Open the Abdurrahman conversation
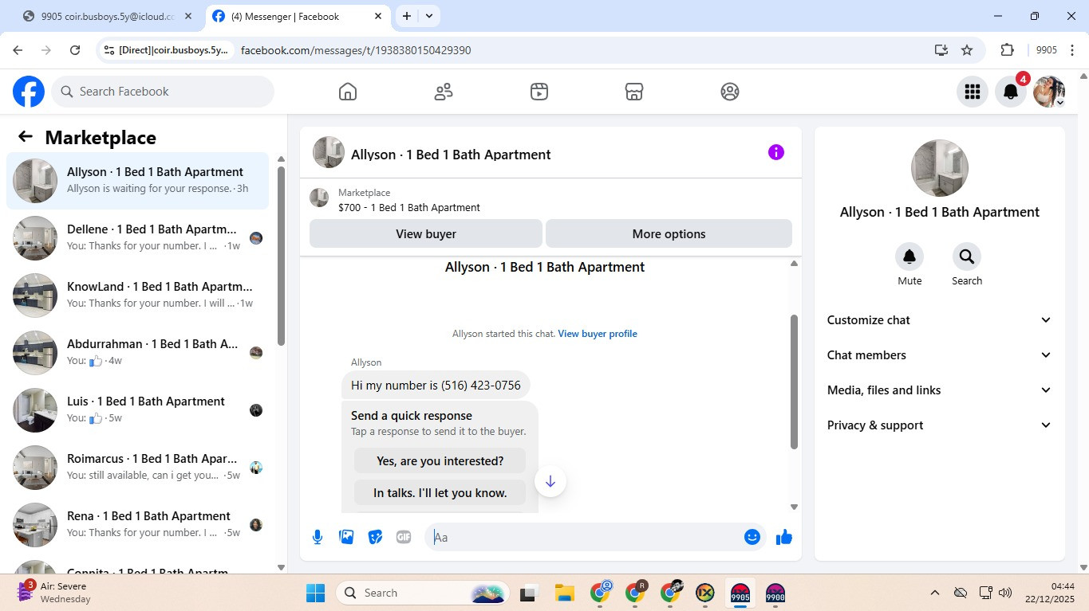Screen dimensions: 1089x611 [137, 353]
